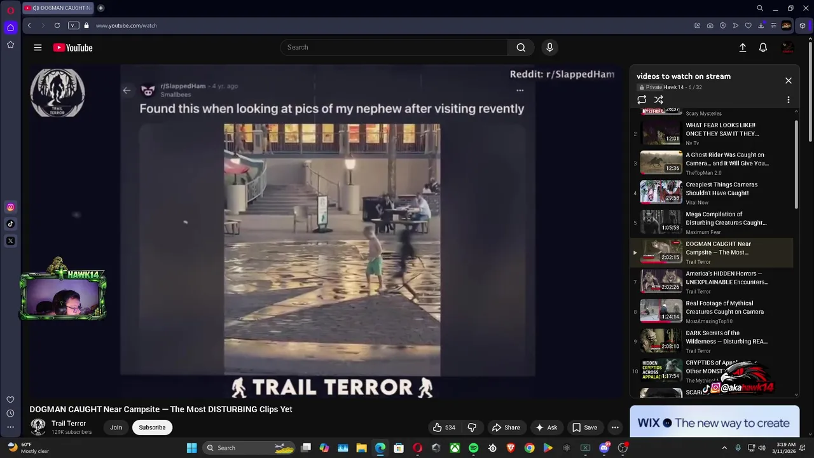Toggle shuffle playlist

(x=659, y=100)
